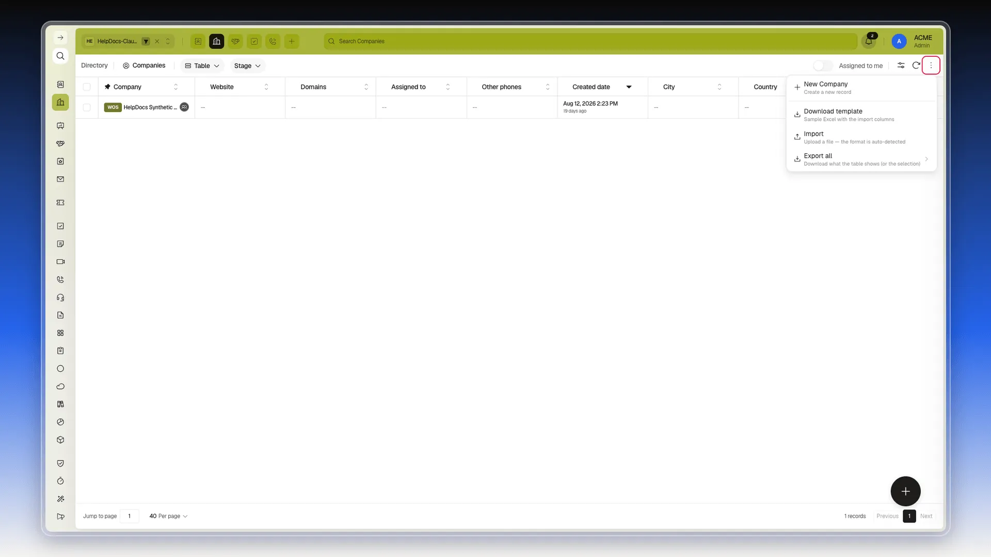The image size is (991, 557).
Task: Open the circle icon in sidebar
Action: point(60,369)
